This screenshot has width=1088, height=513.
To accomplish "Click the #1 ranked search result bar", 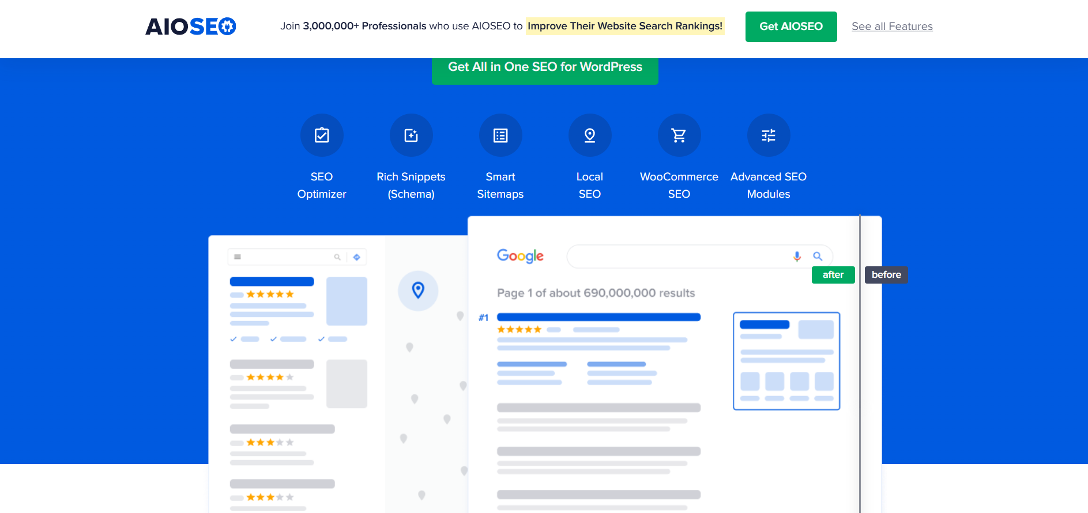I will 598,317.
